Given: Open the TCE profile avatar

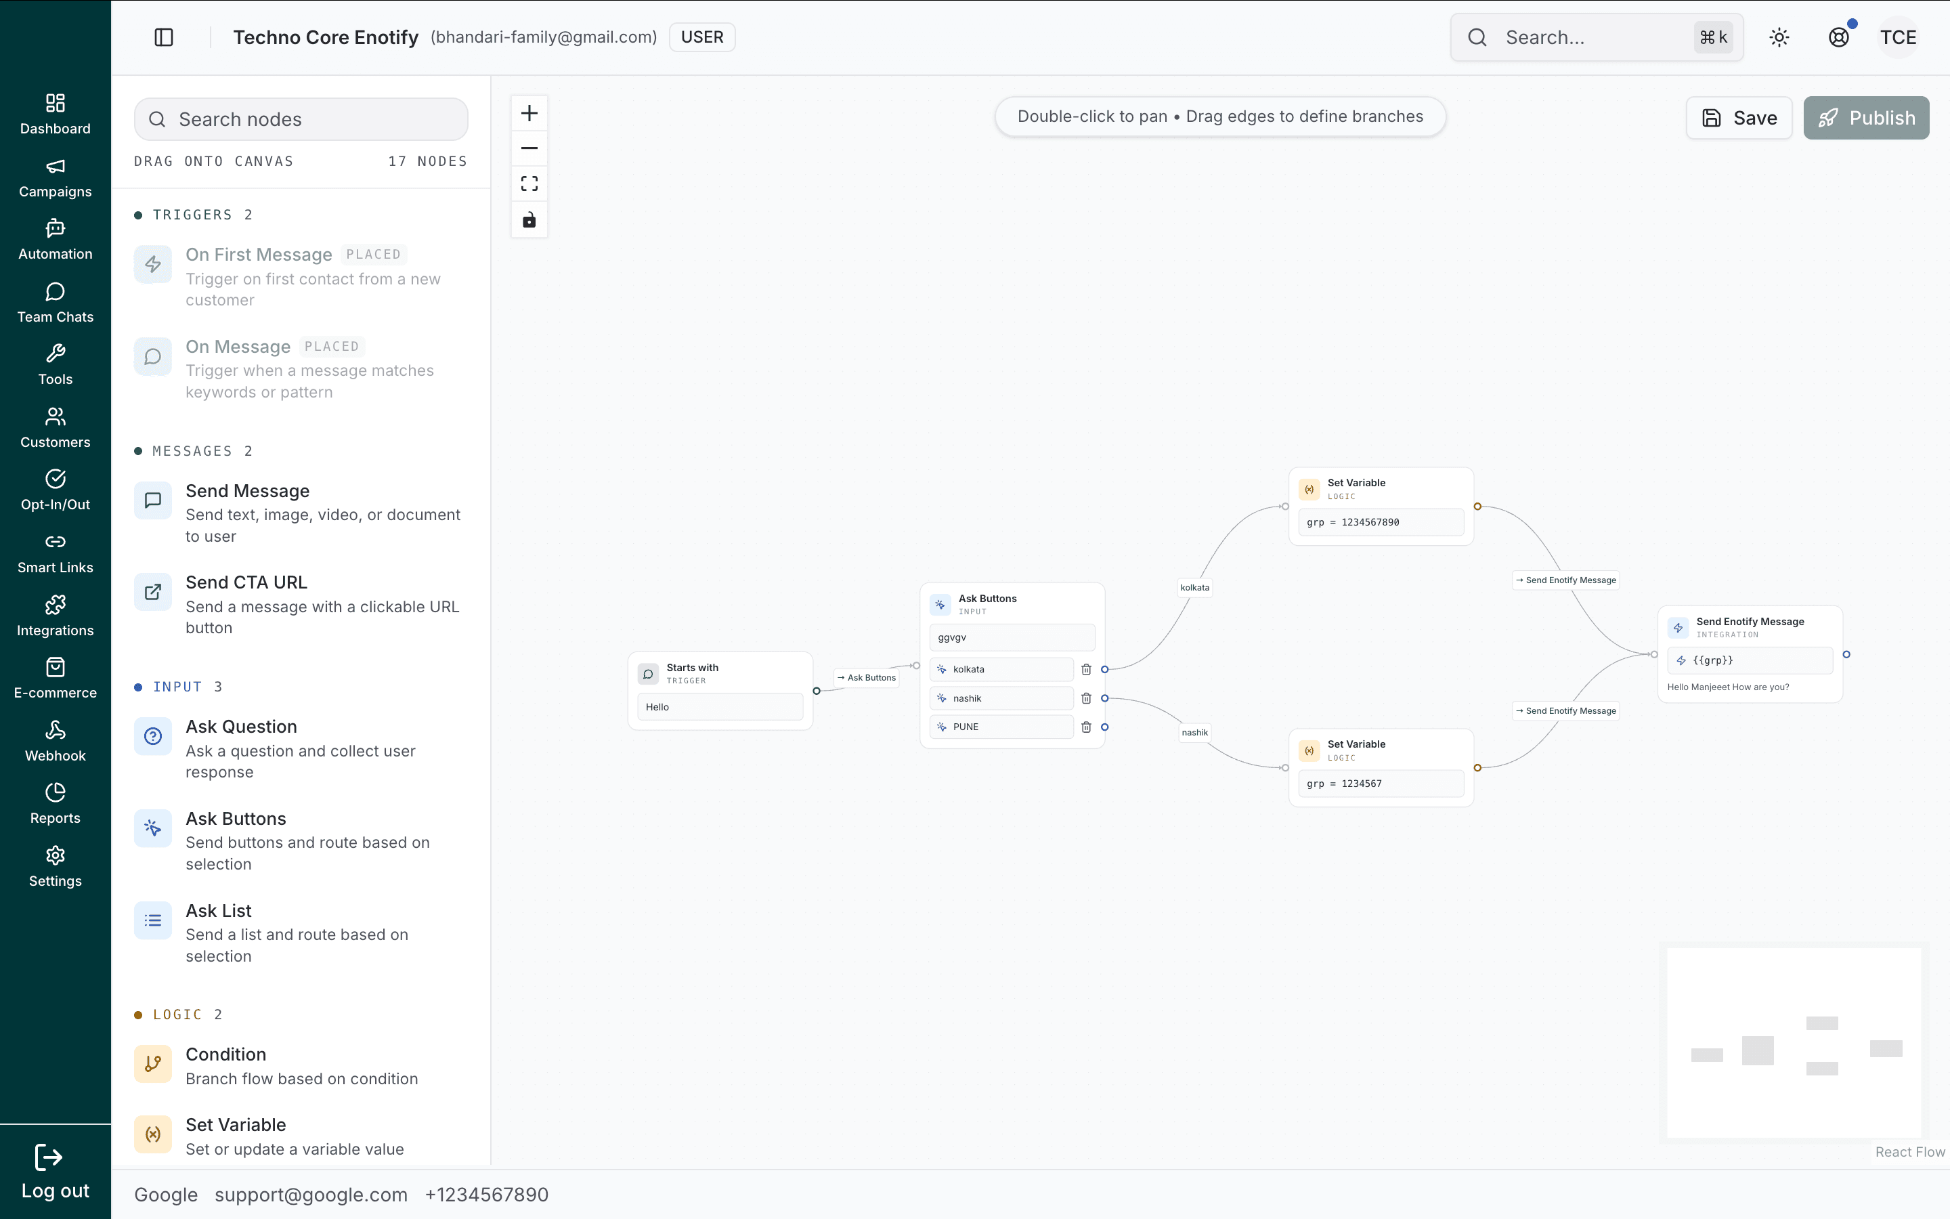Looking at the screenshot, I should point(1899,37).
